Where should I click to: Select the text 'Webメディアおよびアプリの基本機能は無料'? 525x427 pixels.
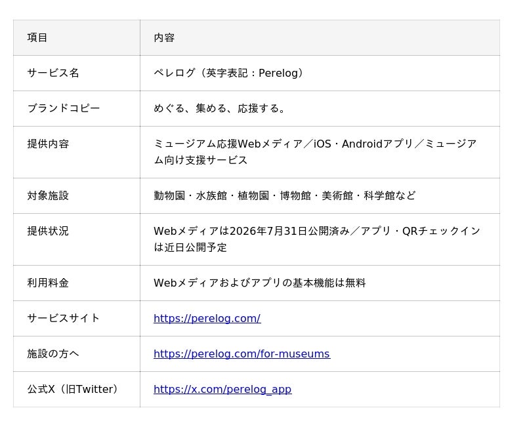coord(259,283)
